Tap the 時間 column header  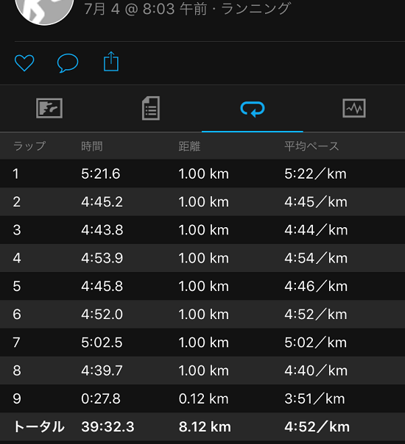[x=92, y=146]
